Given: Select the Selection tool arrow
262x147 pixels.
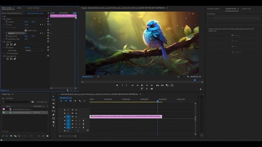Looking at the screenshot, I should pos(54,96).
